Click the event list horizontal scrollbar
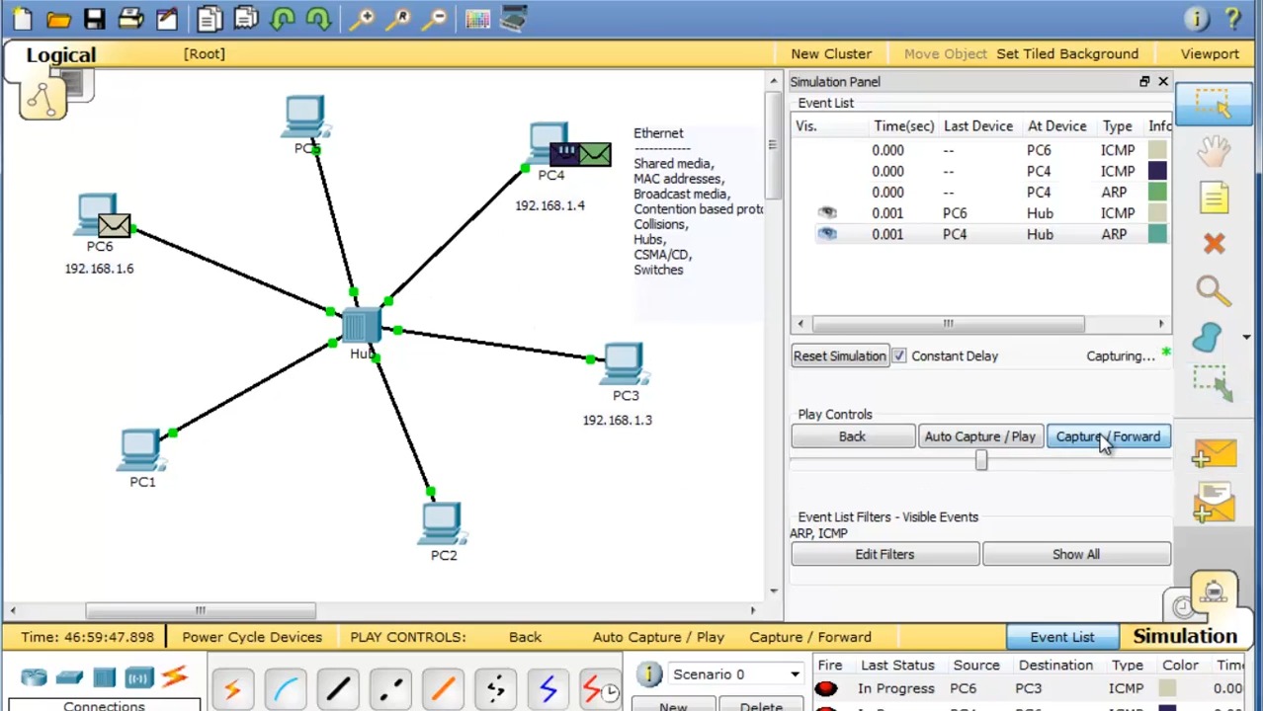 (948, 324)
